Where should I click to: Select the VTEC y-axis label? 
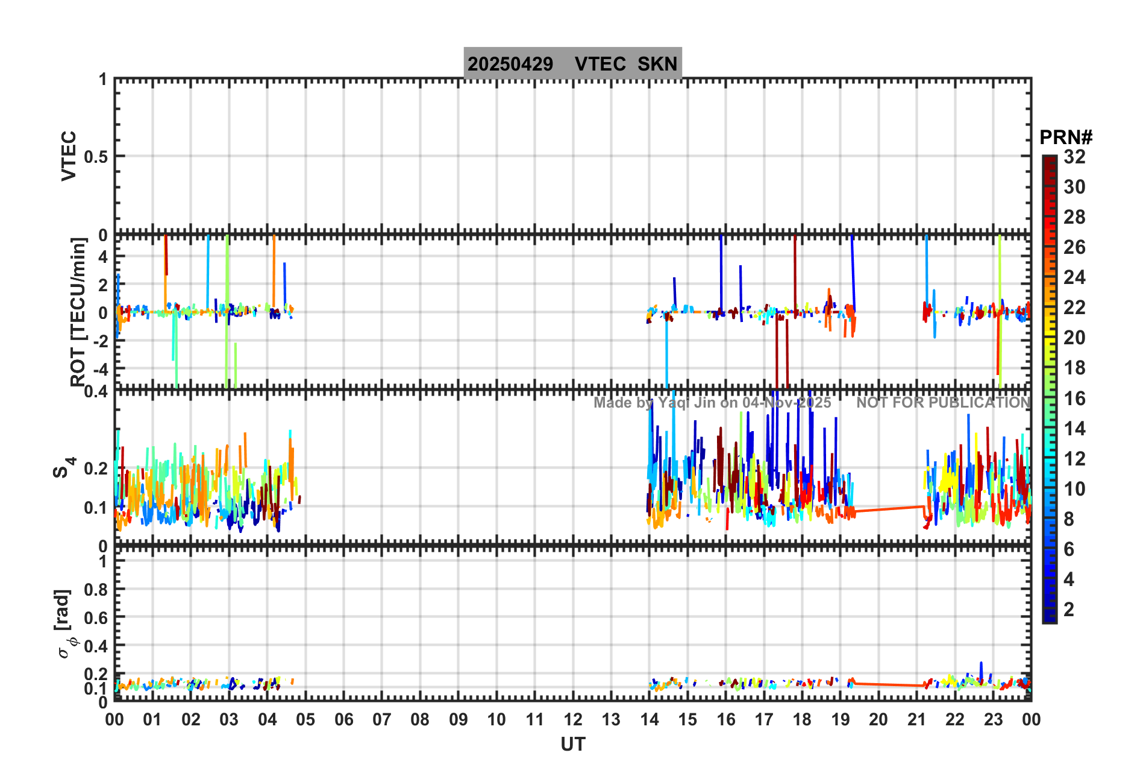coord(69,156)
